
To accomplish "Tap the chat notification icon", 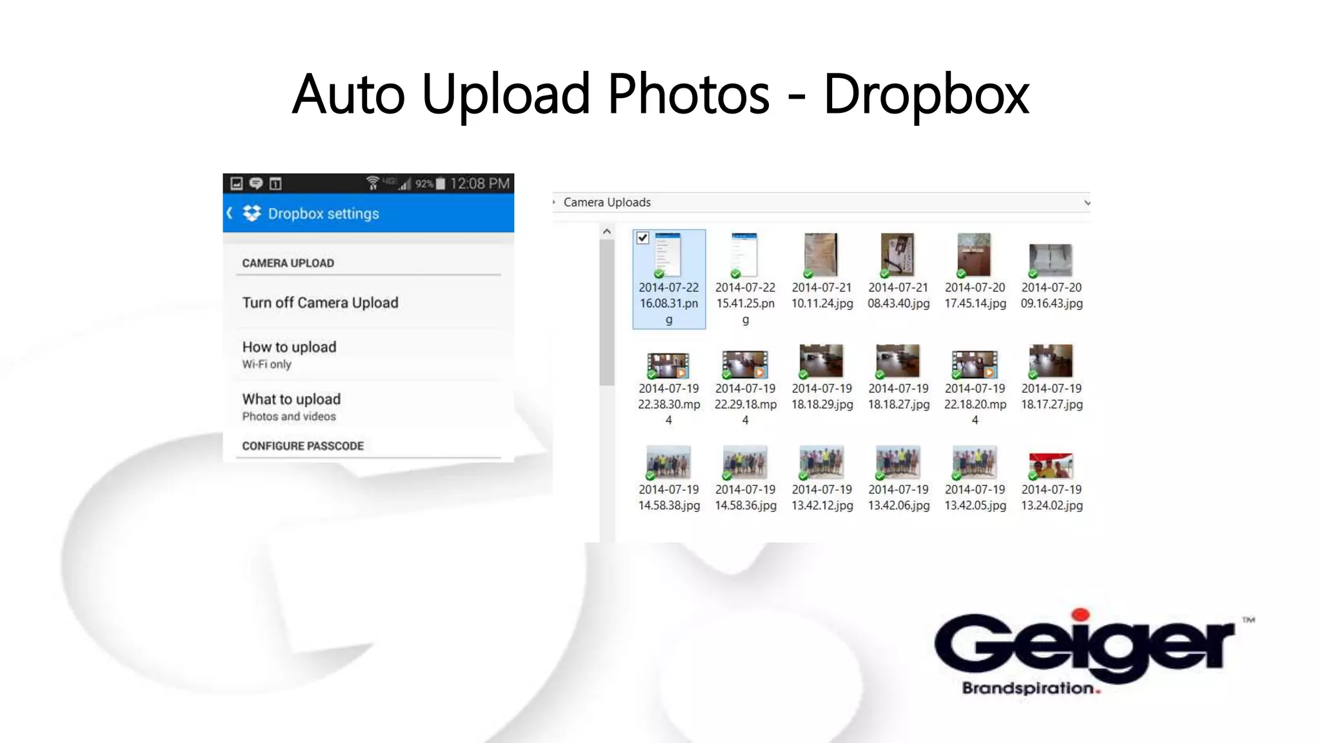I will point(256,184).
